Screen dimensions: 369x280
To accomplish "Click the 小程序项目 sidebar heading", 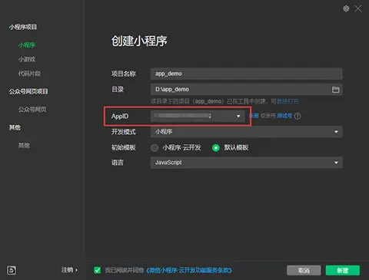I will [23, 27].
